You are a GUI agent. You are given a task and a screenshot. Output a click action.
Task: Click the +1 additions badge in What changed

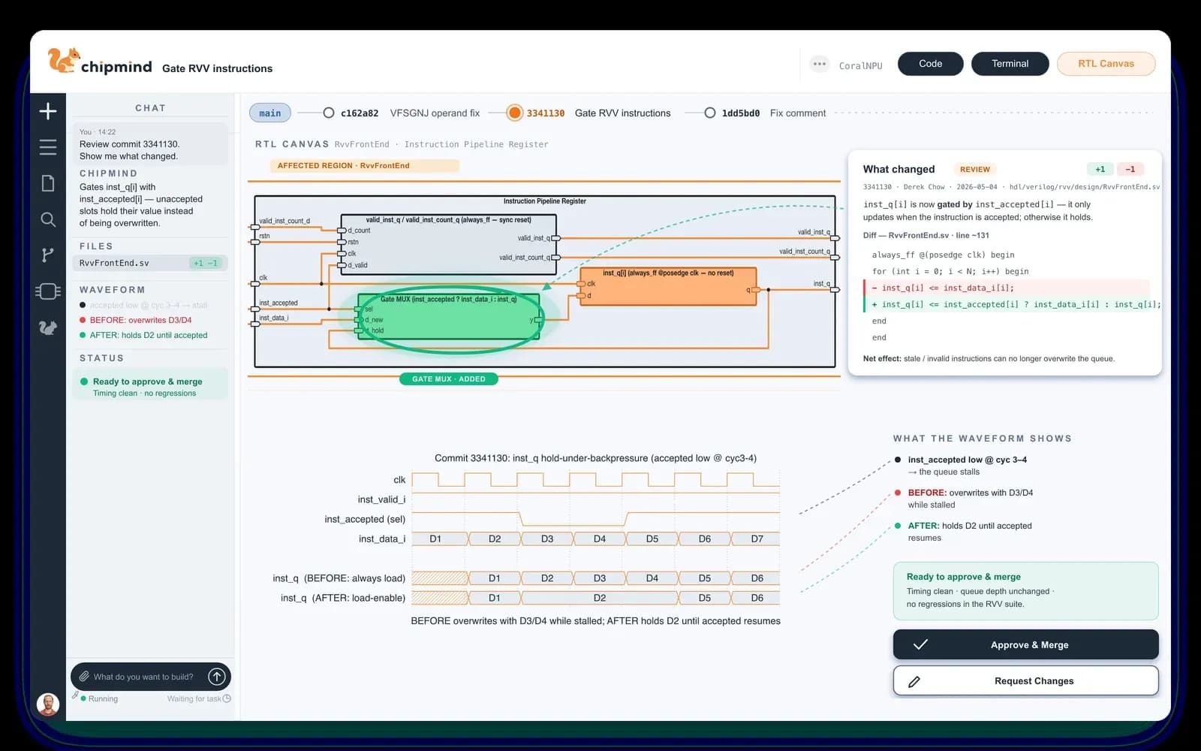coord(1100,170)
